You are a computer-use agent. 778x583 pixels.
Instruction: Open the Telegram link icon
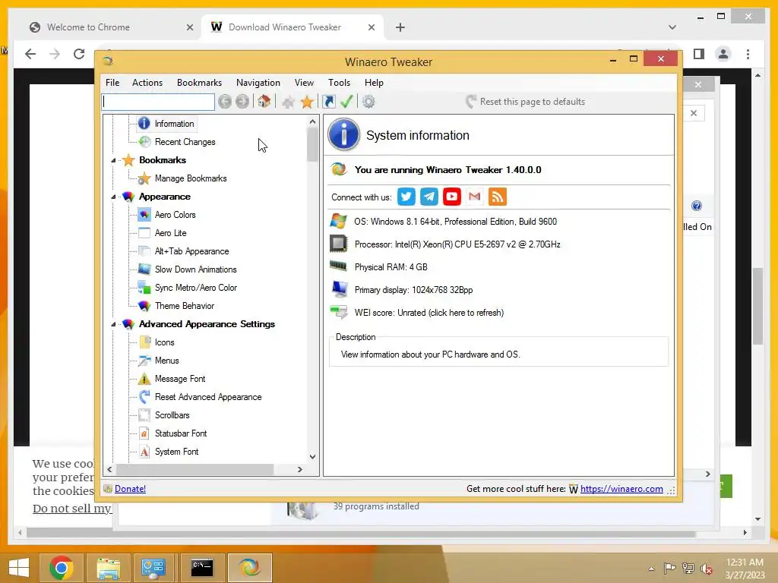(429, 197)
